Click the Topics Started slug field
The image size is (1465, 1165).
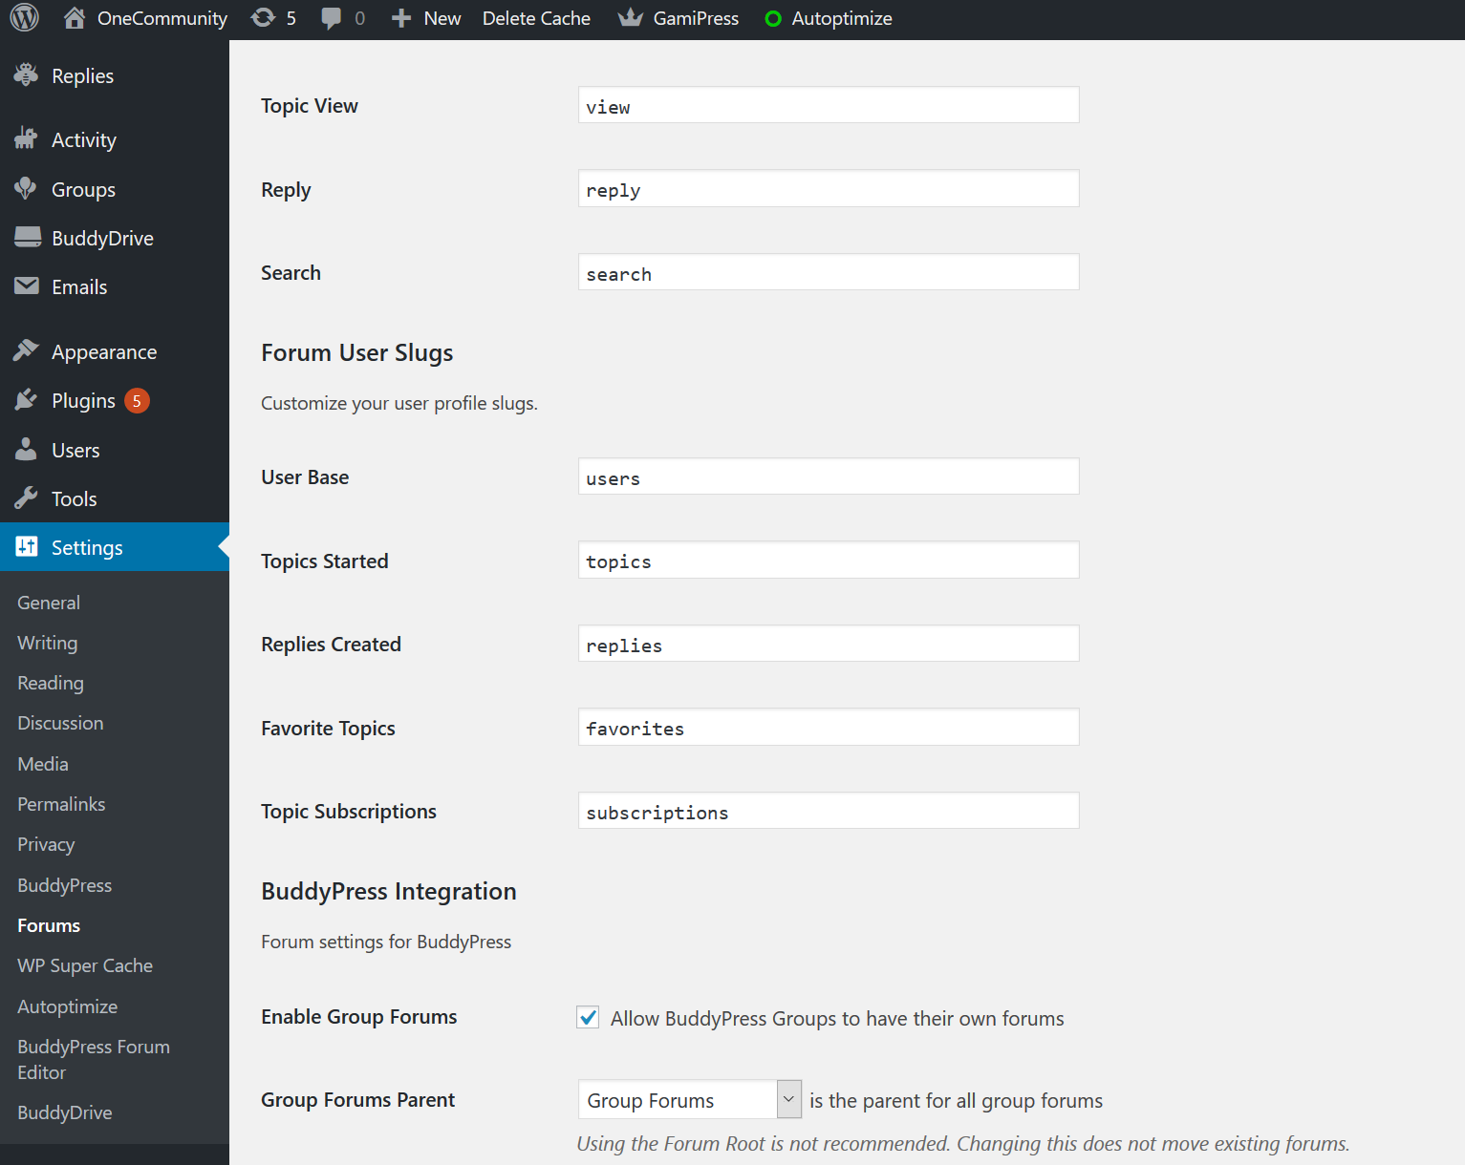pyautogui.click(x=829, y=560)
